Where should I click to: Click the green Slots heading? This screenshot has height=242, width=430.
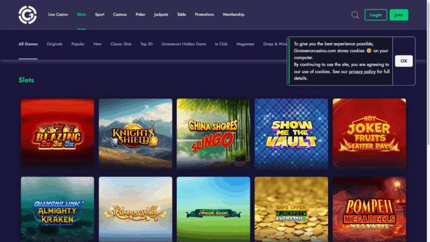click(x=26, y=80)
